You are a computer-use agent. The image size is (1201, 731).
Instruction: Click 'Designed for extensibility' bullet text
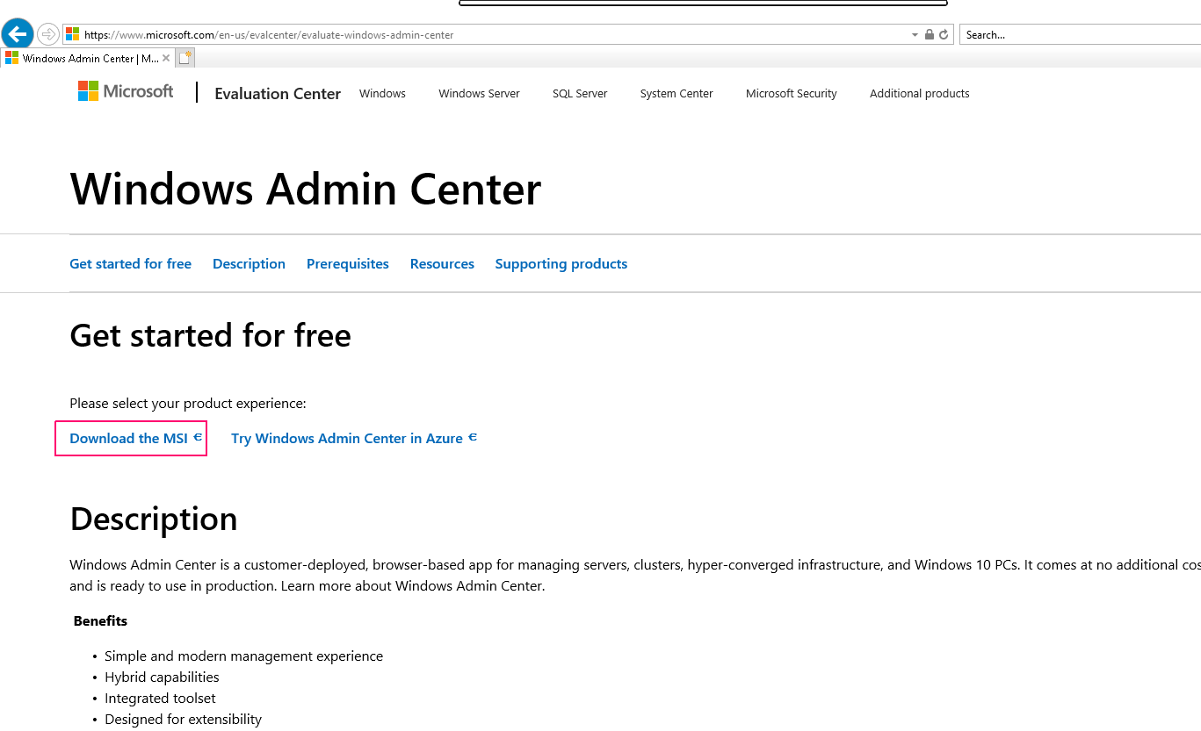[x=183, y=720]
